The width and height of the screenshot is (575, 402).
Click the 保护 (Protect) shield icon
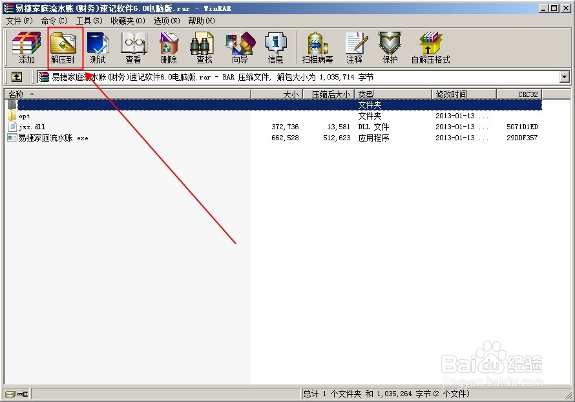(x=390, y=48)
